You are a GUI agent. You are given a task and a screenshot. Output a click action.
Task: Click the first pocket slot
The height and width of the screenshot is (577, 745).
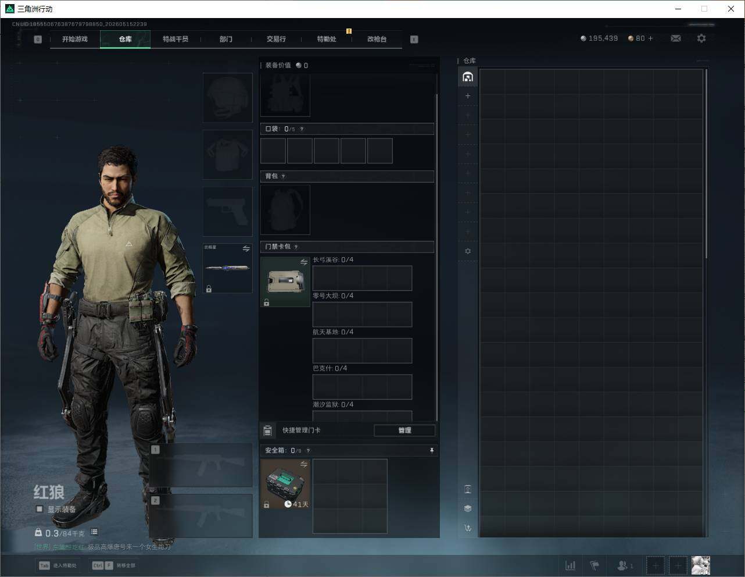click(273, 151)
